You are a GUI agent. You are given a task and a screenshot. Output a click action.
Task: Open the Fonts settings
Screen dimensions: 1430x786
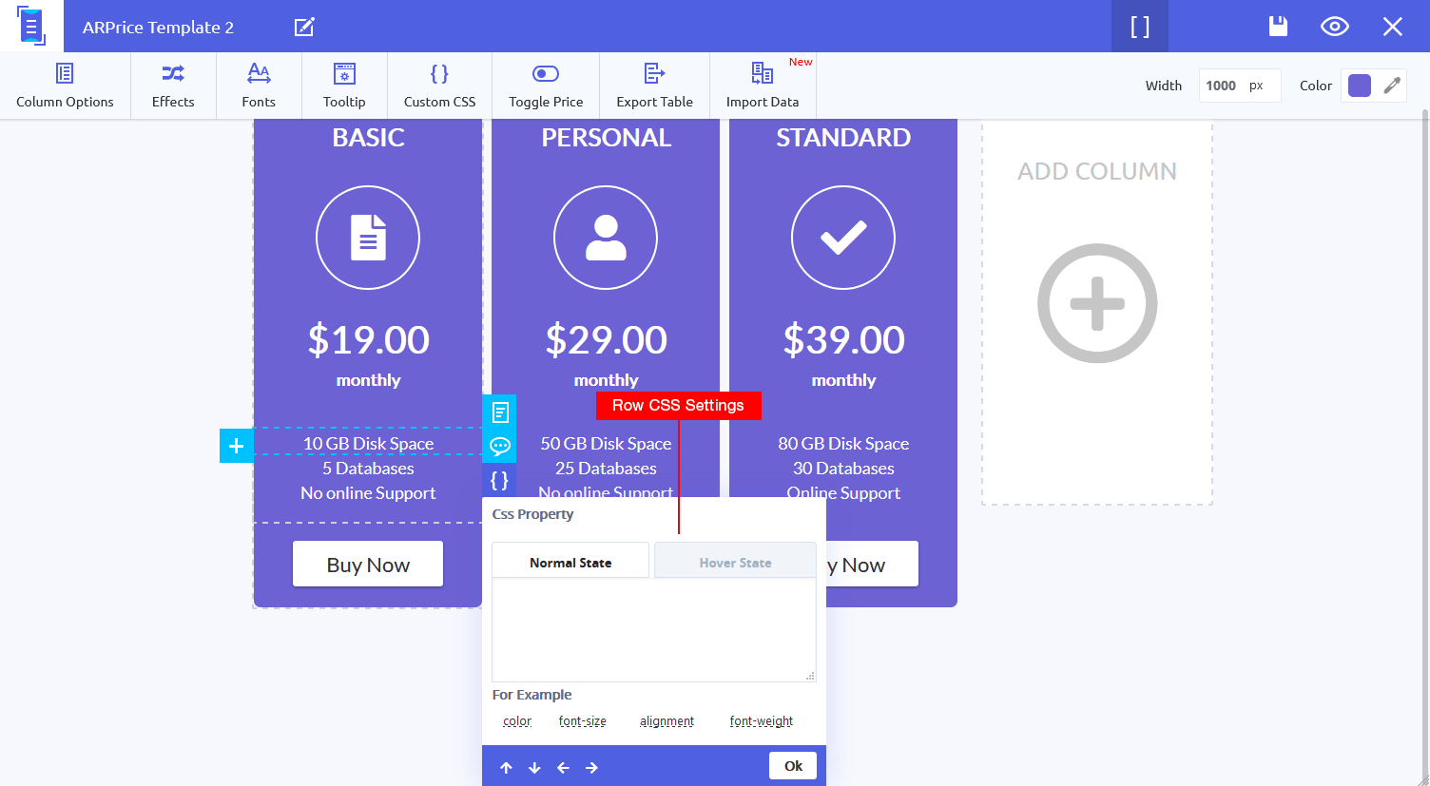(259, 86)
